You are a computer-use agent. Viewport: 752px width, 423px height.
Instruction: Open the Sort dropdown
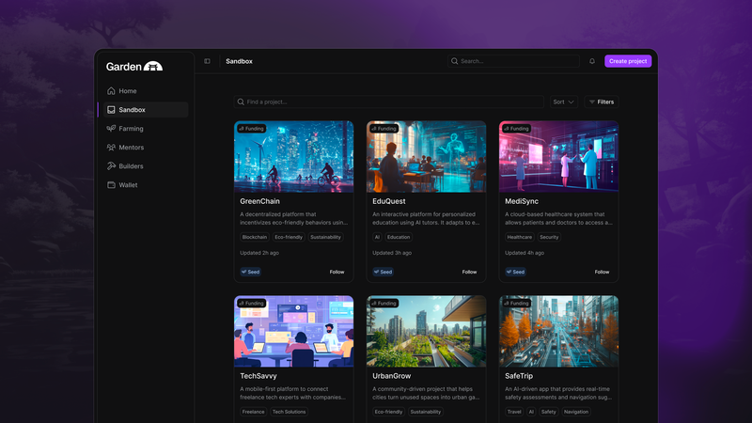563,102
